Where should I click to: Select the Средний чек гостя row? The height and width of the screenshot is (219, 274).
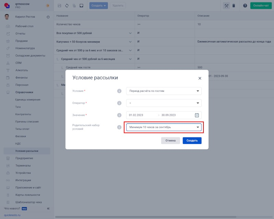coord(78,68)
